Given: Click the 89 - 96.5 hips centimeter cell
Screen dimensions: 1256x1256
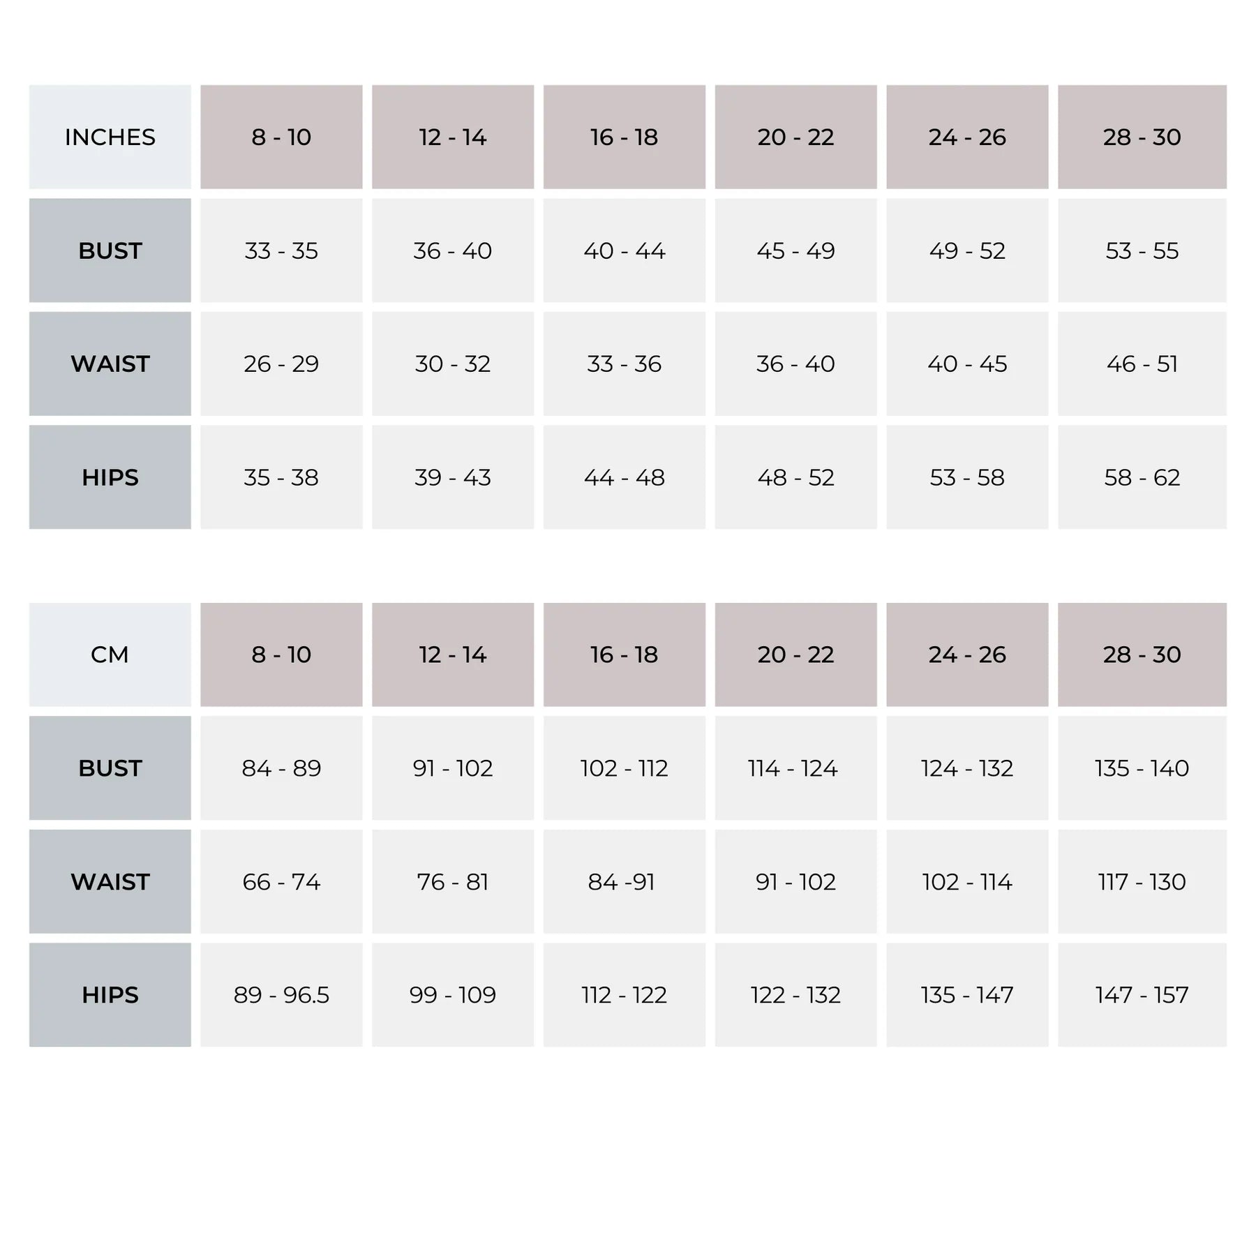Looking at the screenshot, I should point(281,994).
